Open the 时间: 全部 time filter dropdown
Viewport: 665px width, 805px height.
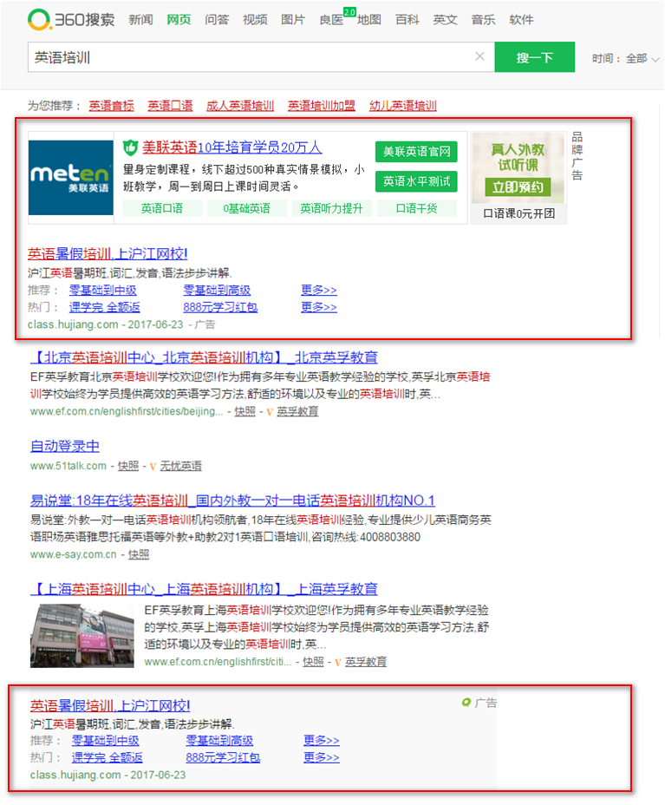point(626,58)
